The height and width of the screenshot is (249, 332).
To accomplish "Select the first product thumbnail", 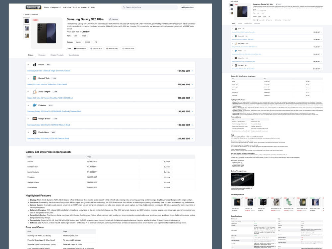I will [27, 21].
